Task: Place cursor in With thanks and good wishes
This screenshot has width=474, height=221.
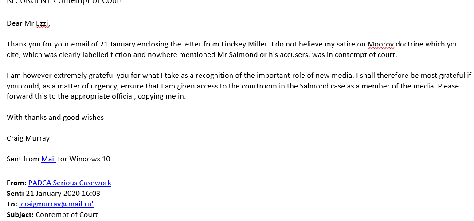Action: (55, 118)
